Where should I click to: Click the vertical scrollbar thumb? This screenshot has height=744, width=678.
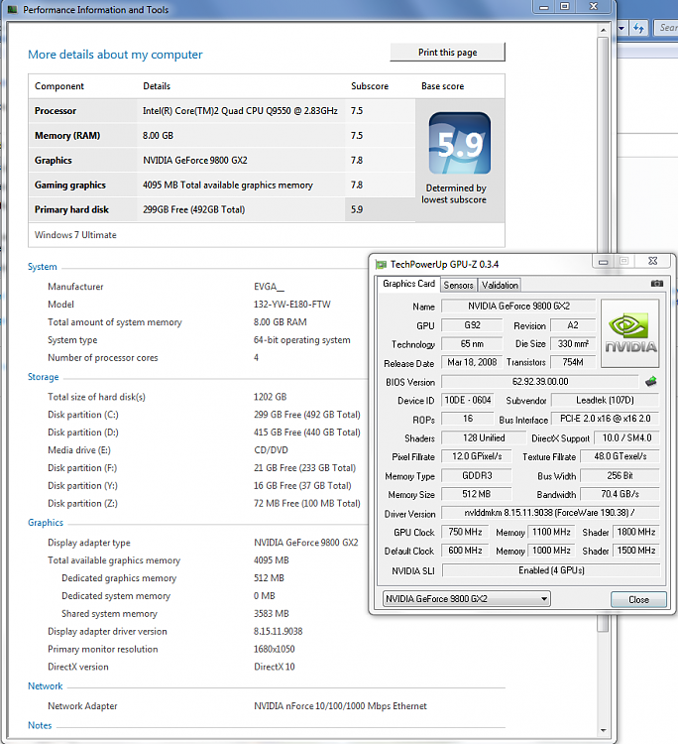coord(603,333)
